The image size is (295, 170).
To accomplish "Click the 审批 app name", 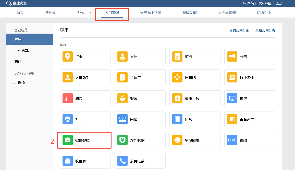I will 134,57.
